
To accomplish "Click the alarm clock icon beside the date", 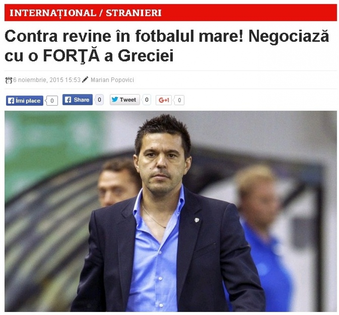I will point(9,80).
